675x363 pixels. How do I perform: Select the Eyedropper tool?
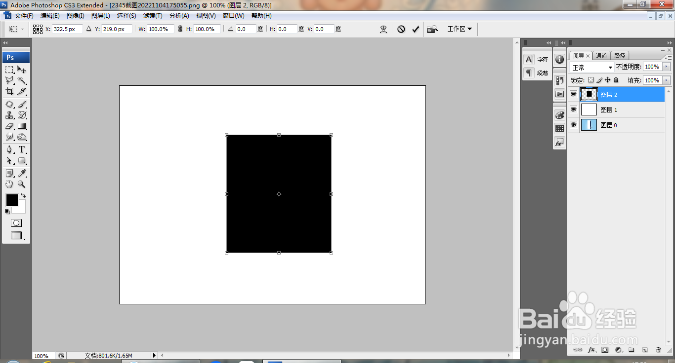(x=22, y=173)
